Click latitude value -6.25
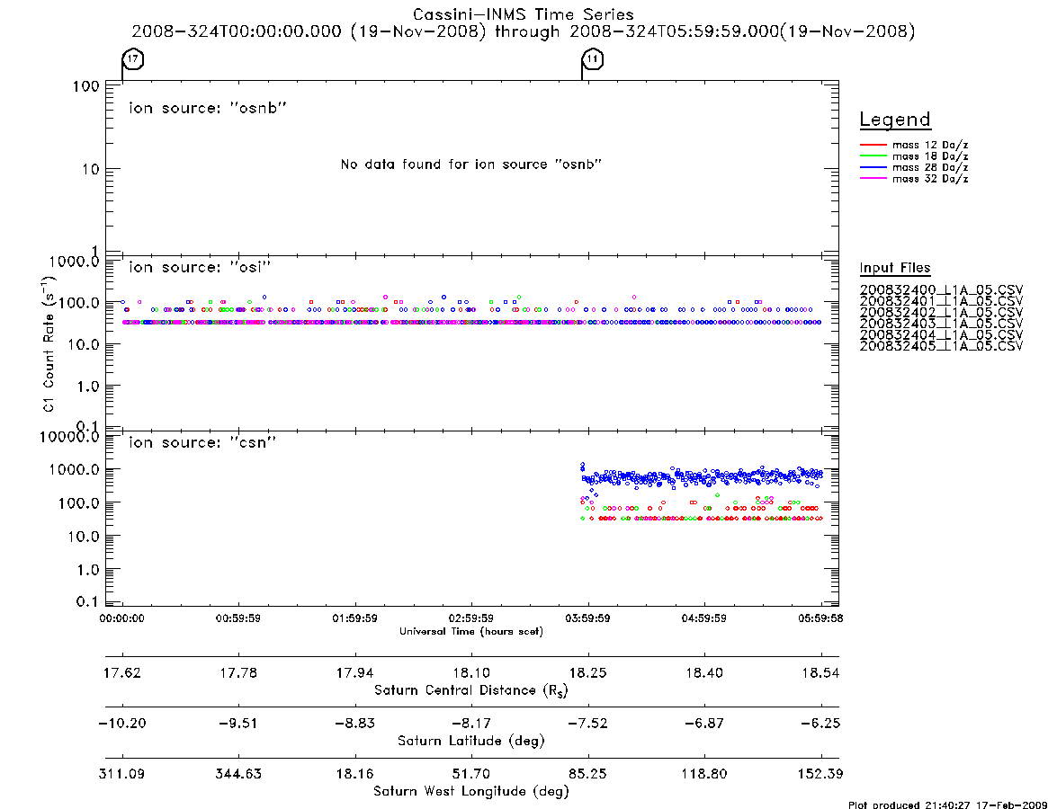 point(820,724)
